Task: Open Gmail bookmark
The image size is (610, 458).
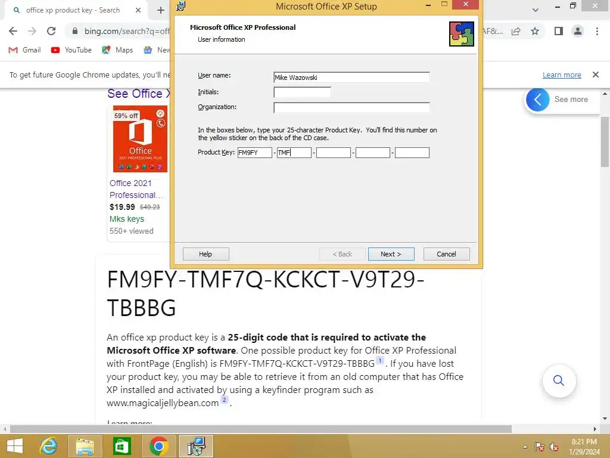Action: pyautogui.click(x=25, y=50)
